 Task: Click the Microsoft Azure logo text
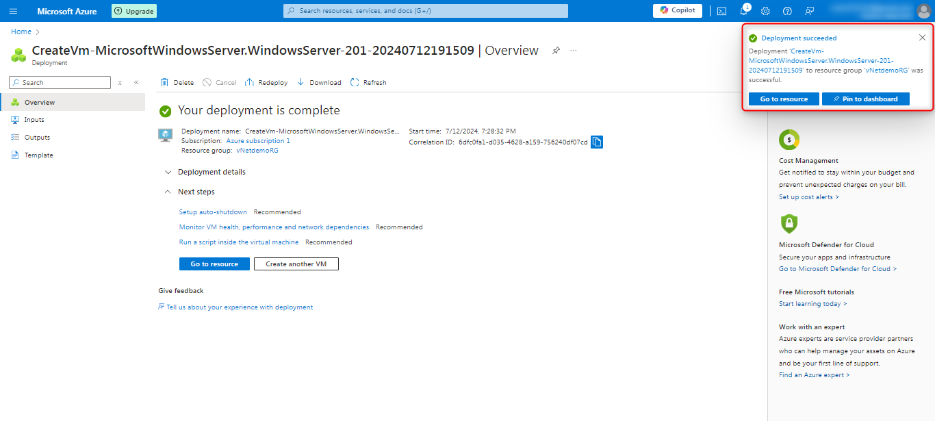[x=67, y=11]
